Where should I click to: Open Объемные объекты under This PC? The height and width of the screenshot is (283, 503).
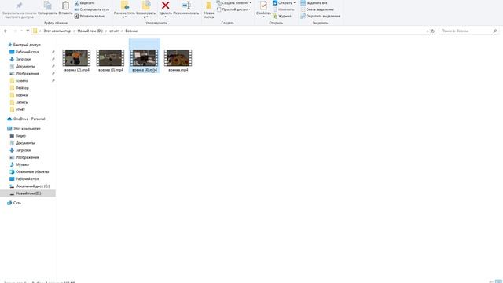32,171
